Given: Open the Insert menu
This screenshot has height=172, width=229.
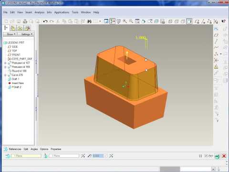Looking at the screenshot, I should coord(29,12).
